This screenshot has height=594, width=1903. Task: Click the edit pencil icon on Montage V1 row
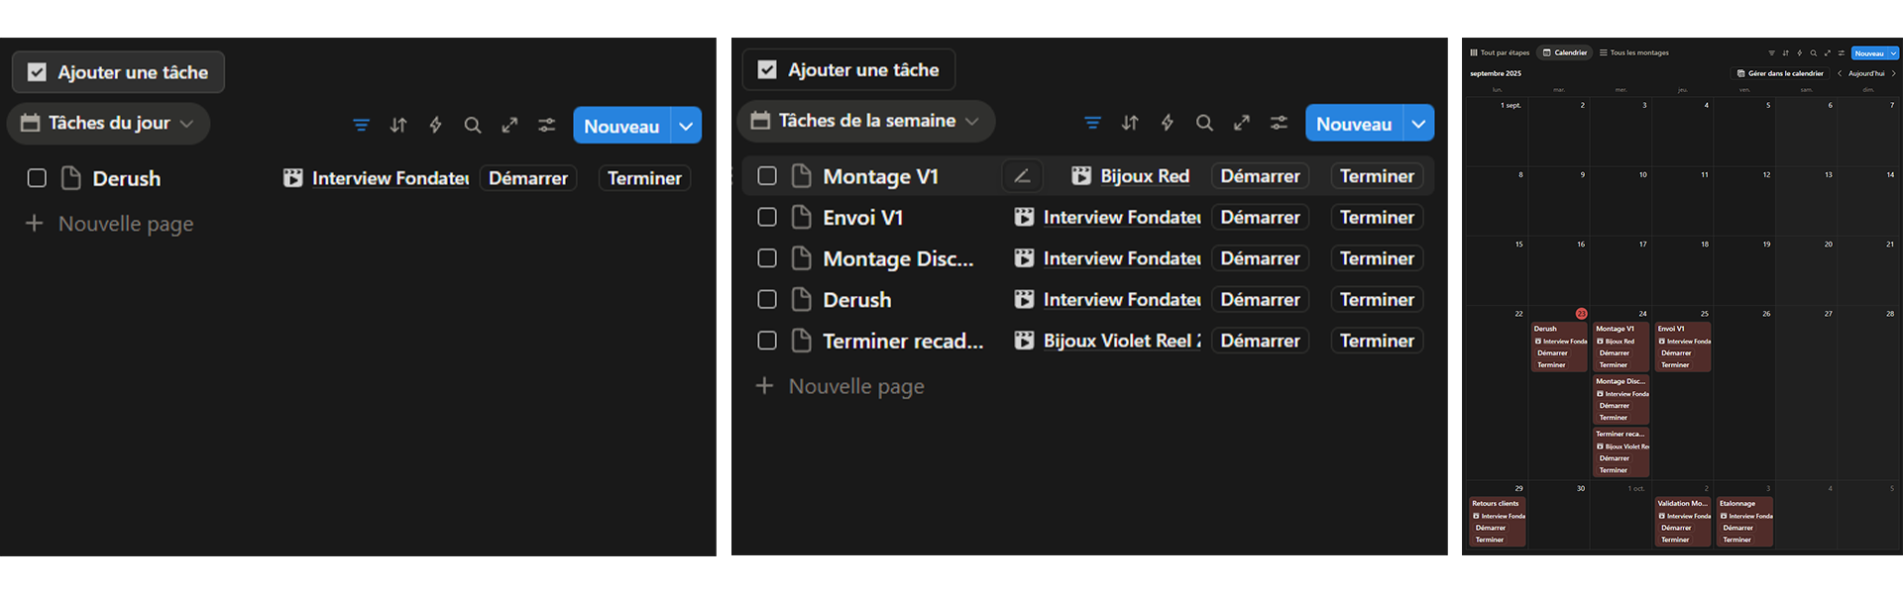pyautogui.click(x=1022, y=176)
